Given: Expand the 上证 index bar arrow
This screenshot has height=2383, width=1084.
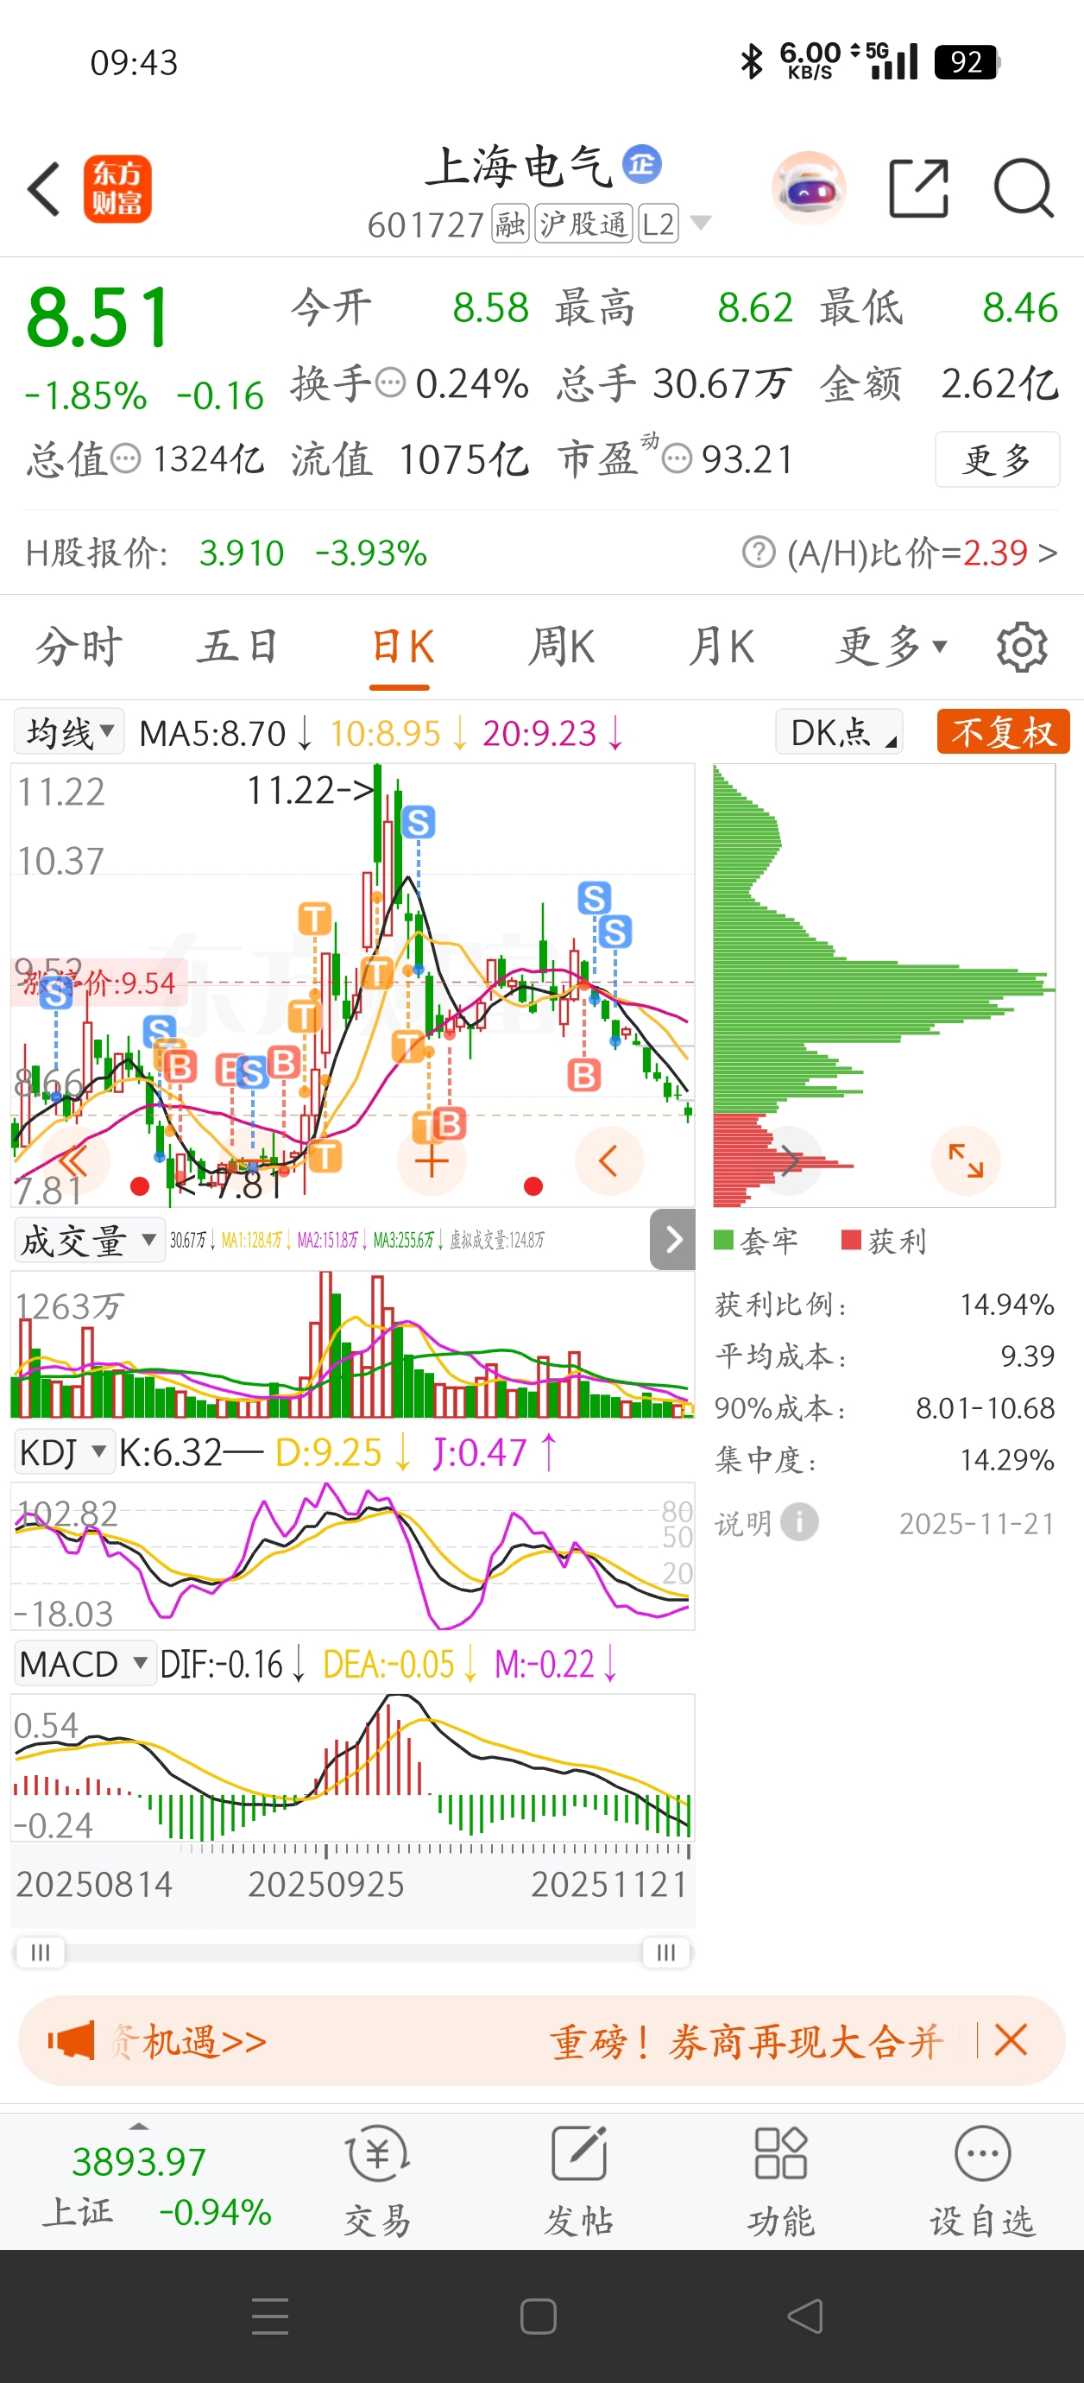Looking at the screenshot, I should [139, 2127].
